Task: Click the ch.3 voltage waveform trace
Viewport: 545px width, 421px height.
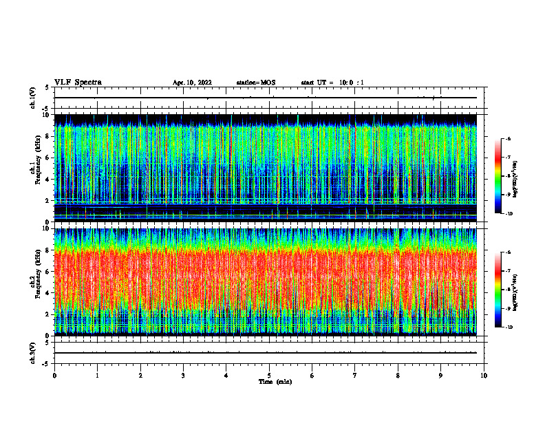Action: (266, 353)
